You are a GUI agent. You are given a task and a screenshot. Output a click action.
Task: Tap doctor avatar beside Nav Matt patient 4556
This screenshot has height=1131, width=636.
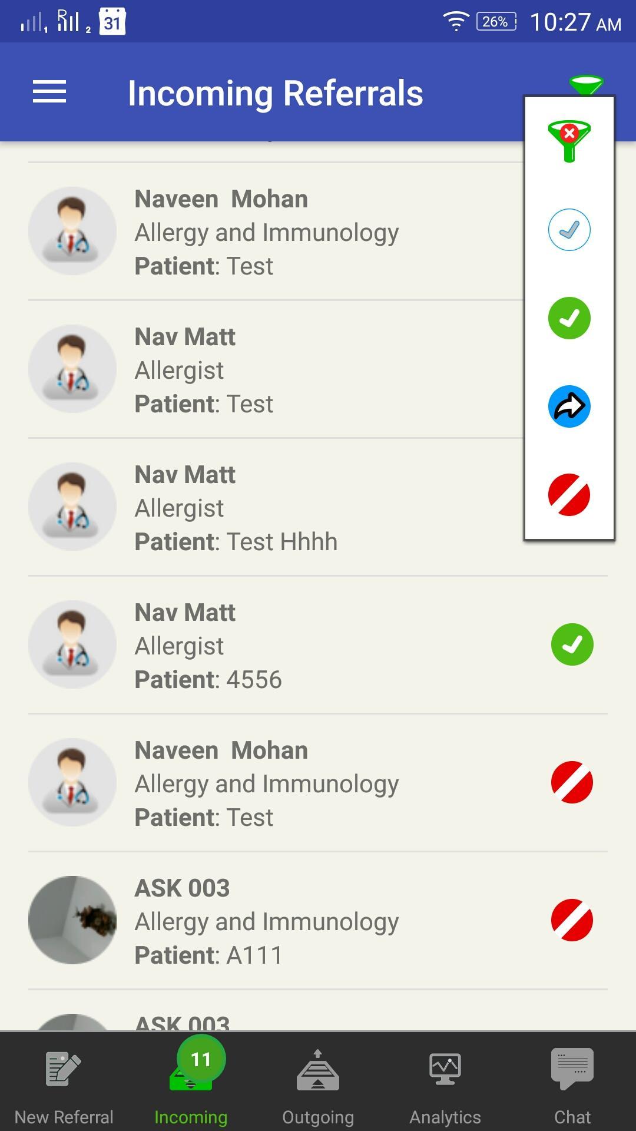tap(72, 644)
